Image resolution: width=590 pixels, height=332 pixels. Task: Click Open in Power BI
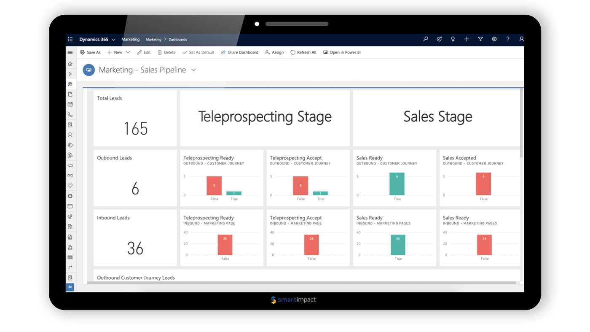tap(342, 52)
